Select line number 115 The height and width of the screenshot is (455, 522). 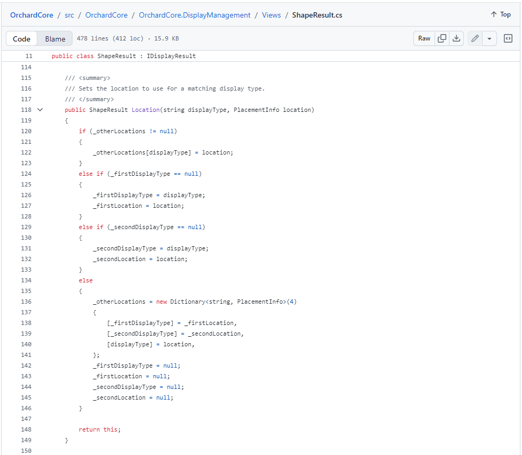(26, 78)
